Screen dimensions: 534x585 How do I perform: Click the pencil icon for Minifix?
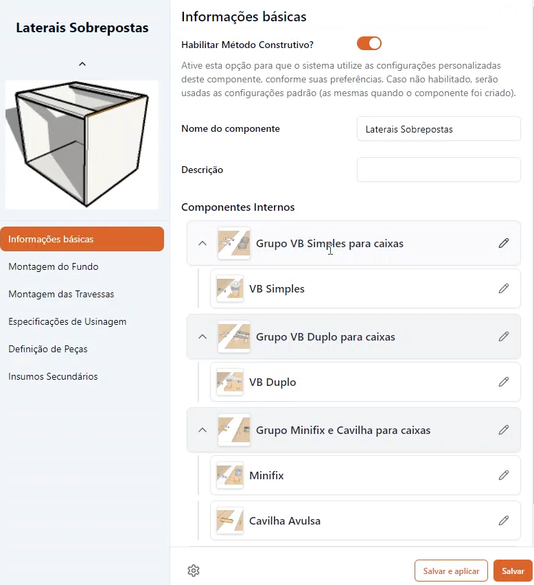504,475
